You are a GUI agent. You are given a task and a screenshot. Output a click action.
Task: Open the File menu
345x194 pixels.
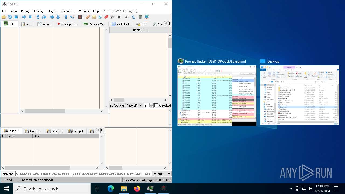(4, 11)
